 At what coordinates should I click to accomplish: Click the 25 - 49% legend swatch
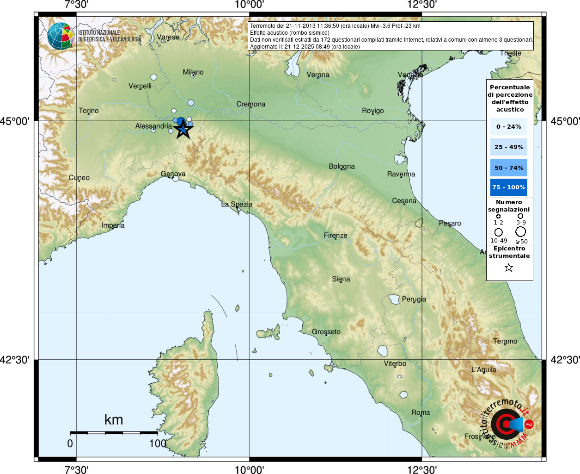tap(508, 147)
